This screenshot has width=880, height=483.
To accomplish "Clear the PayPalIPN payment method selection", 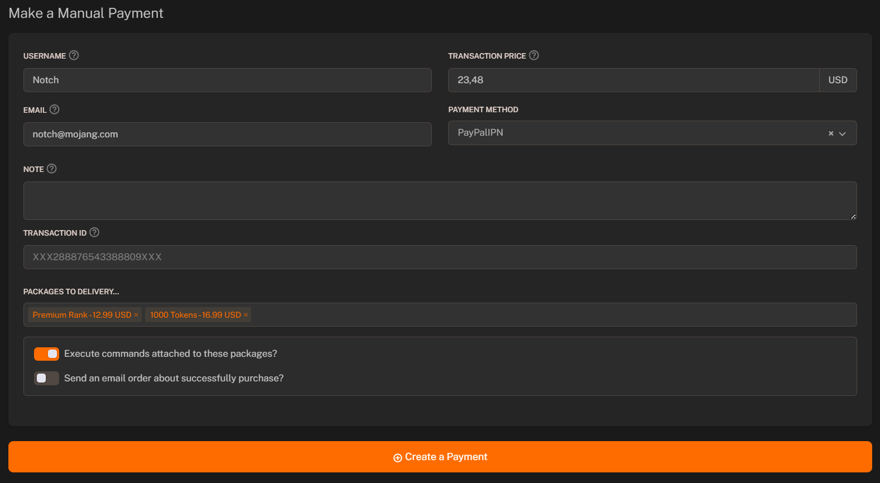I will point(831,133).
